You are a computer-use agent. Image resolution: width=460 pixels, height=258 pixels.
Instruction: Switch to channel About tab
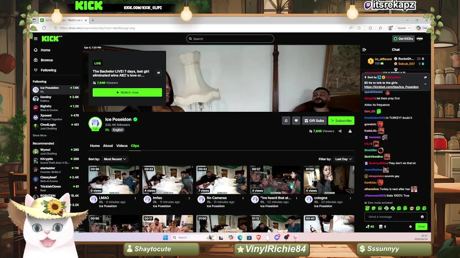108,146
